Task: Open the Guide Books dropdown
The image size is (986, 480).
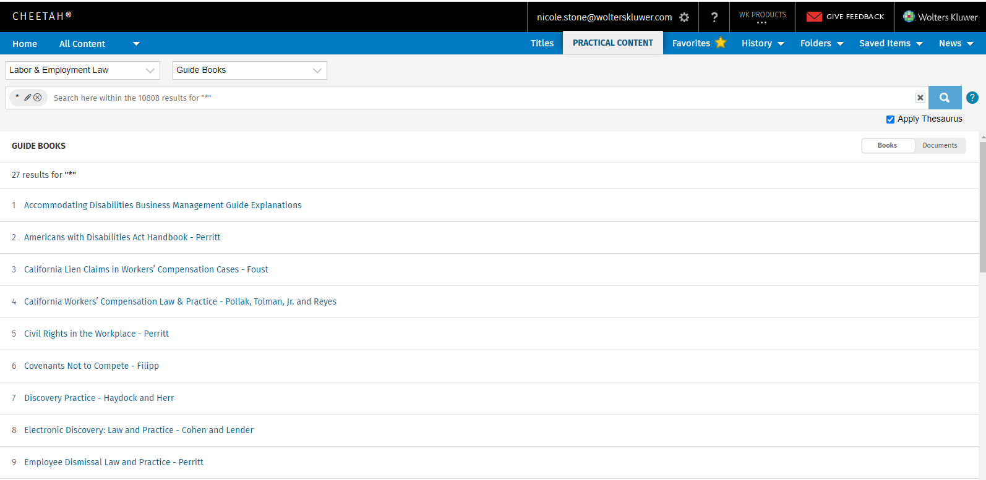Action: coord(250,70)
